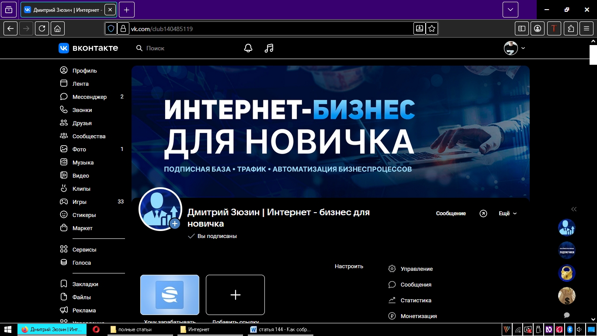Toggle the tracking protection shield
Screen dimensions: 597x336
click(111, 28)
